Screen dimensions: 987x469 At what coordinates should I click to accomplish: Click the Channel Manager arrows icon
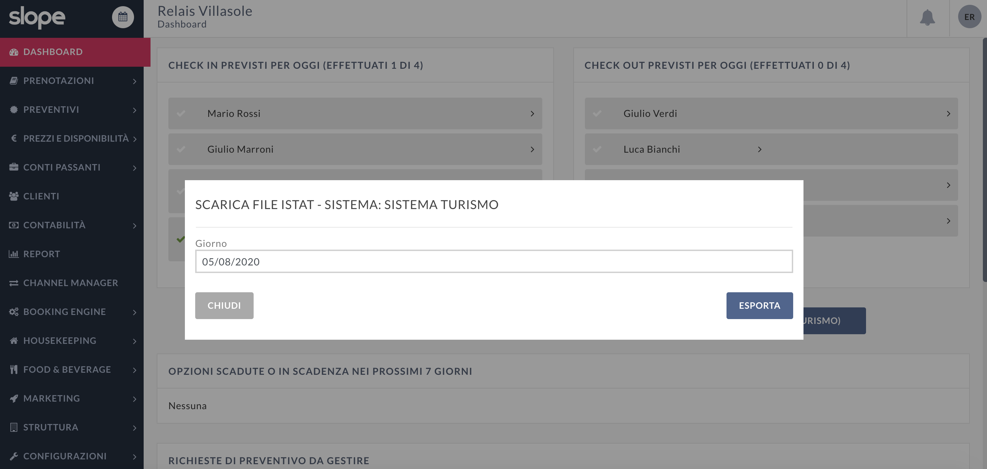pyautogui.click(x=14, y=283)
